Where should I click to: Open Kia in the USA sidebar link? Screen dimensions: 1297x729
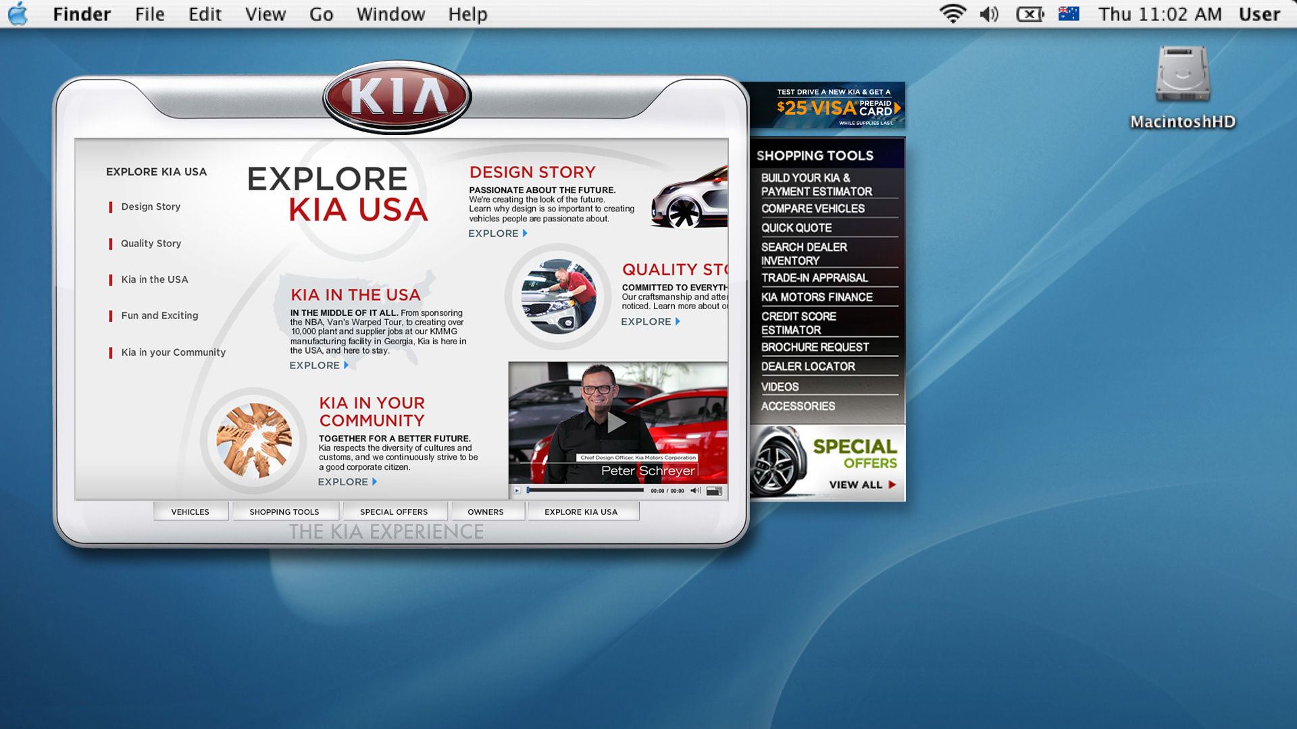pyautogui.click(x=155, y=279)
